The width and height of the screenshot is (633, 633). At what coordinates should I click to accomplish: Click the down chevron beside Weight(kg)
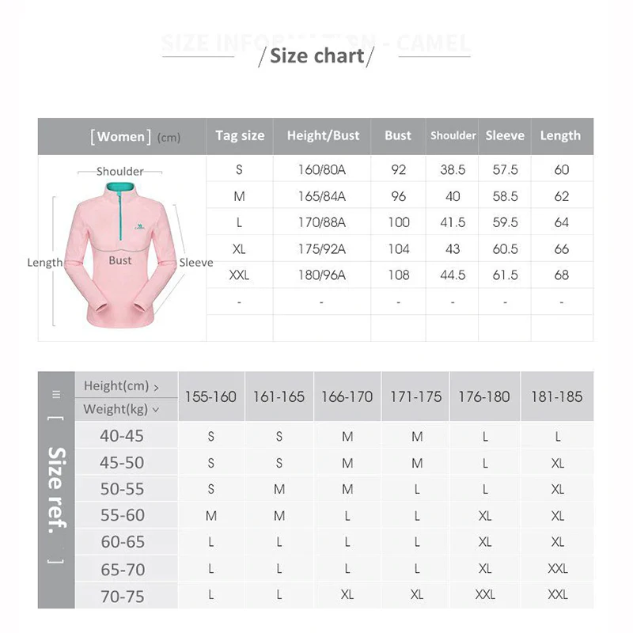(155, 410)
